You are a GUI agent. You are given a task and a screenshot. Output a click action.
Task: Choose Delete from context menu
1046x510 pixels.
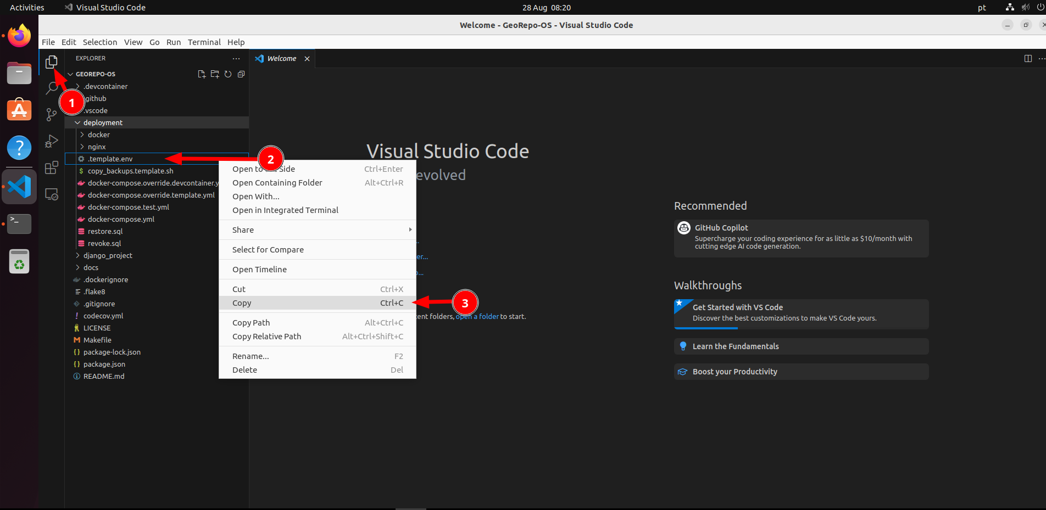coord(318,370)
